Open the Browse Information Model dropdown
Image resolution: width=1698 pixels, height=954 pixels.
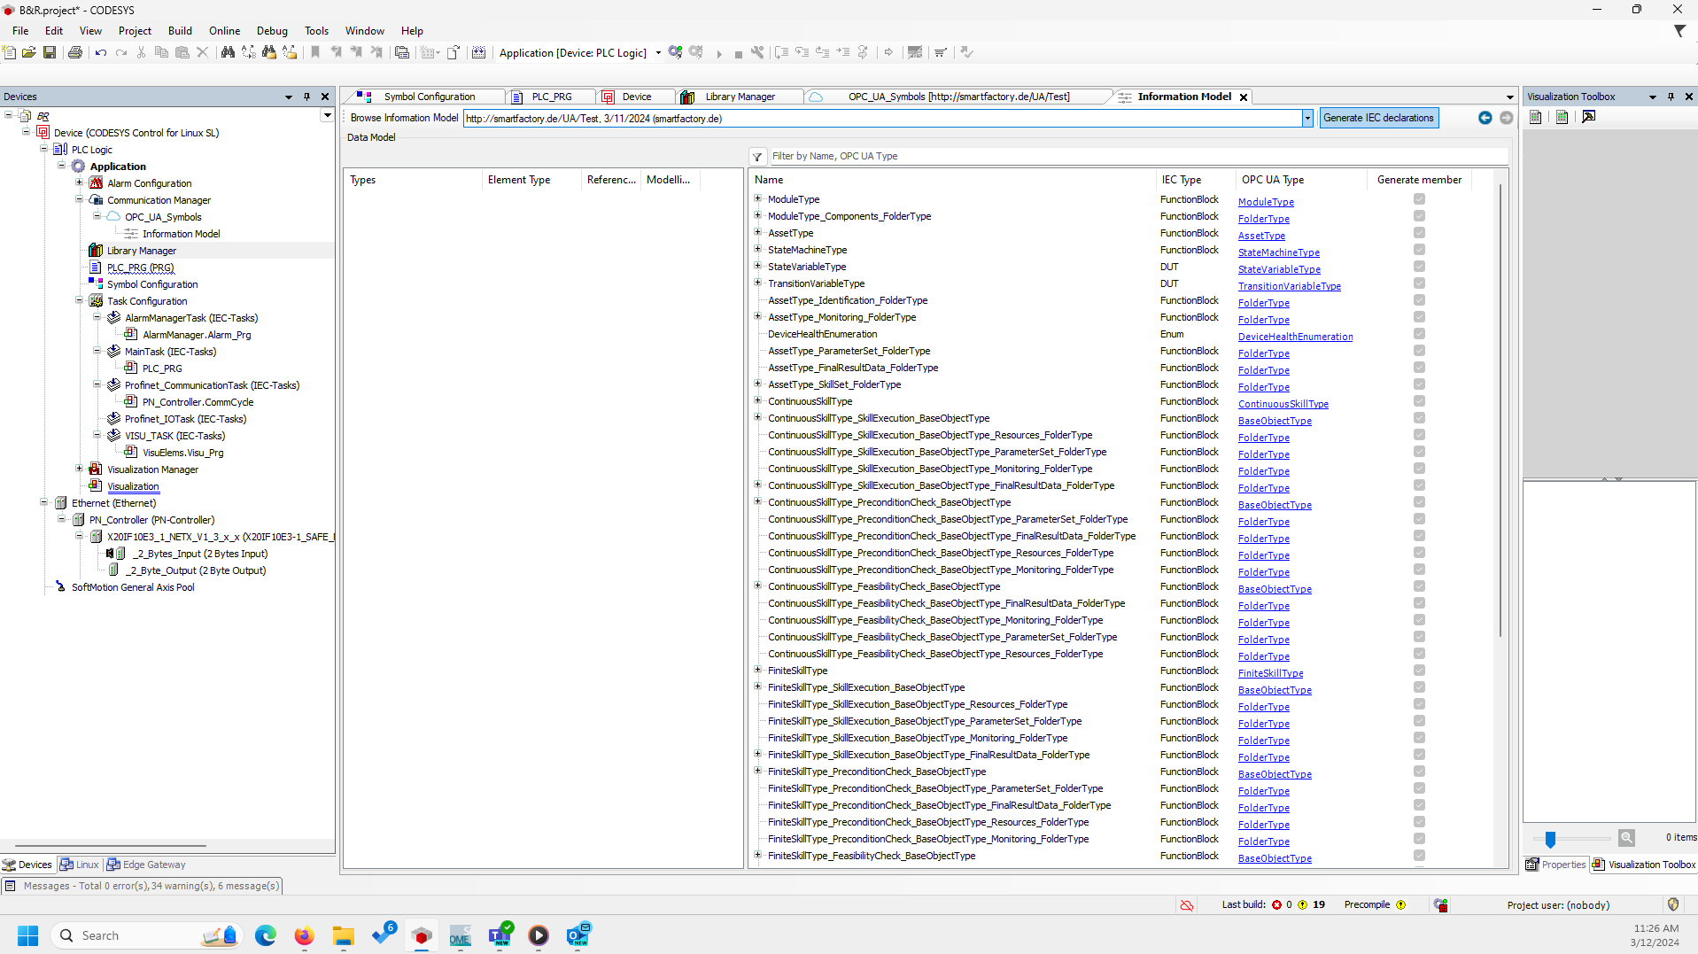click(1307, 119)
